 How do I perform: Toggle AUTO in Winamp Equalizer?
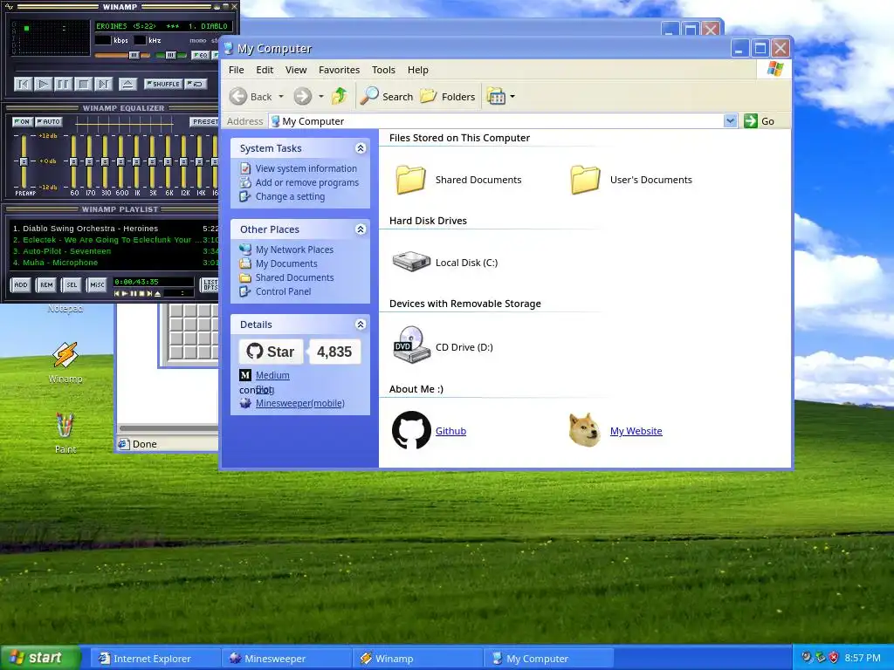coord(48,122)
